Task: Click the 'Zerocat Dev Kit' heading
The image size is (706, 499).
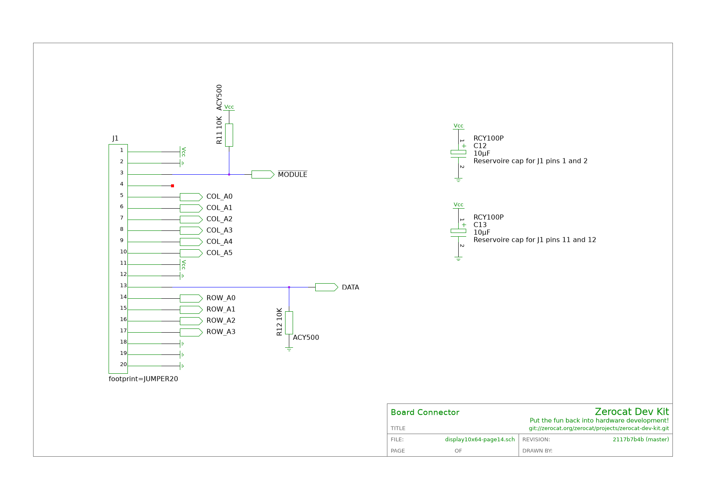Action: [x=632, y=411]
